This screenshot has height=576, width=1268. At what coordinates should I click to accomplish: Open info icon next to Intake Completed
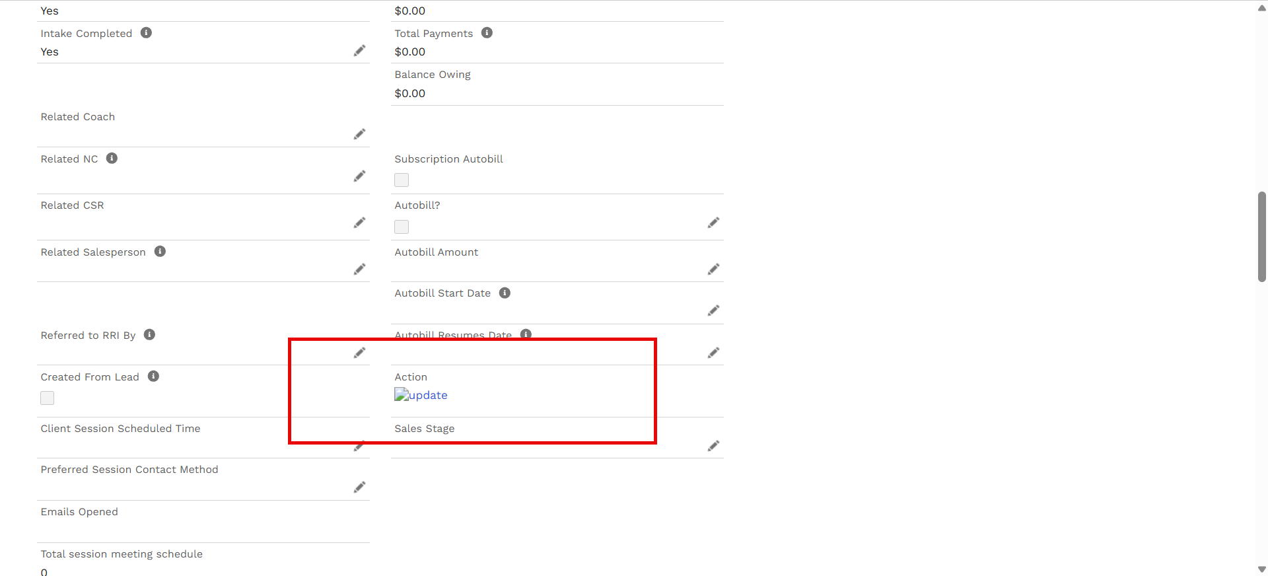tap(146, 33)
